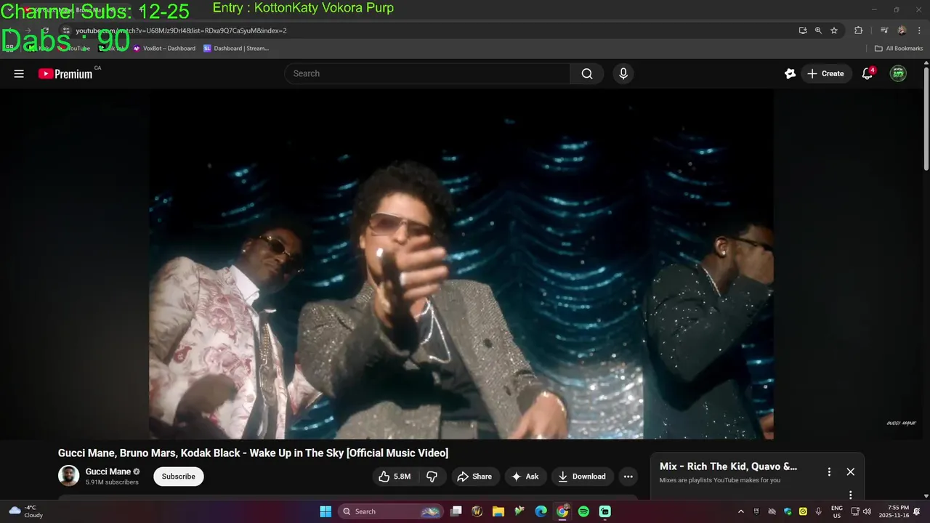Open ENG US language switcher
This screenshot has height=523, width=930.
click(837, 511)
